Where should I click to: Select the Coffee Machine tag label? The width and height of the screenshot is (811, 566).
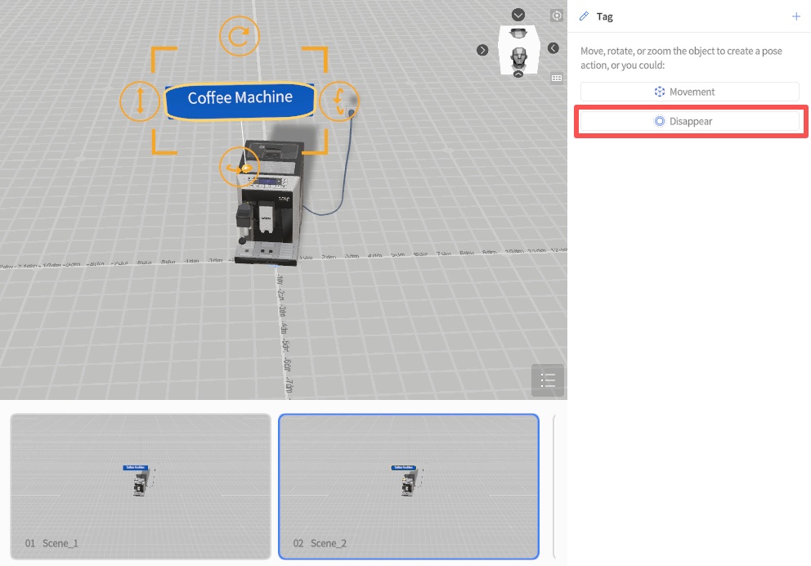pyautogui.click(x=240, y=98)
